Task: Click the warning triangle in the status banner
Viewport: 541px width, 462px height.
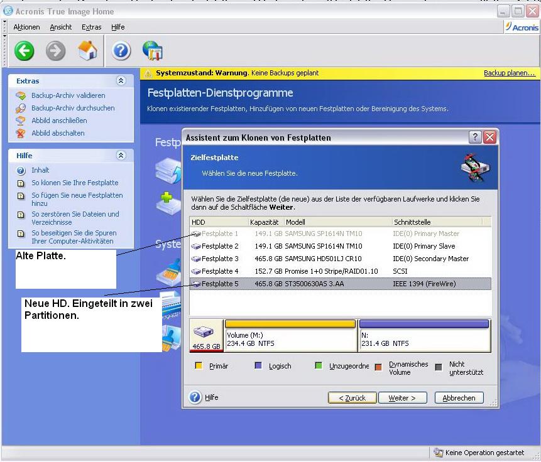Action: pyautogui.click(x=148, y=73)
